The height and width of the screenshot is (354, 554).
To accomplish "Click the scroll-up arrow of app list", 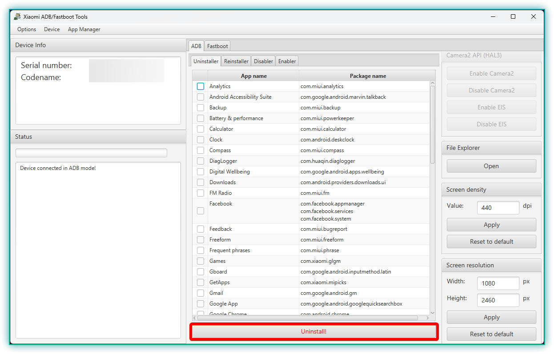I will pos(433,83).
